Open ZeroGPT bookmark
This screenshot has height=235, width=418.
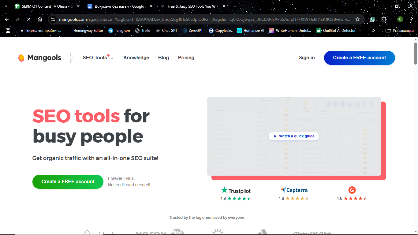pos(192,31)
